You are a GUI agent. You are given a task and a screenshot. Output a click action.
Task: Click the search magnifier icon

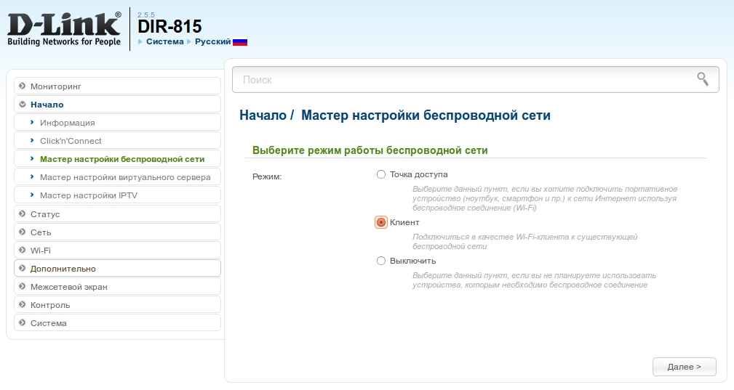click(x=702, y=79)
